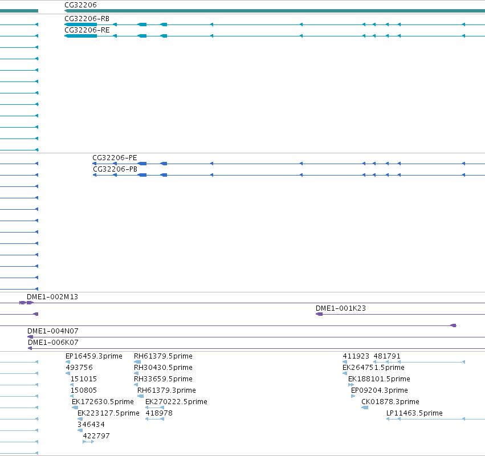This screenshot has width=485, height=456.
Task: Click the thick exon block of CG32206-RE
Action: pos(81,36)
